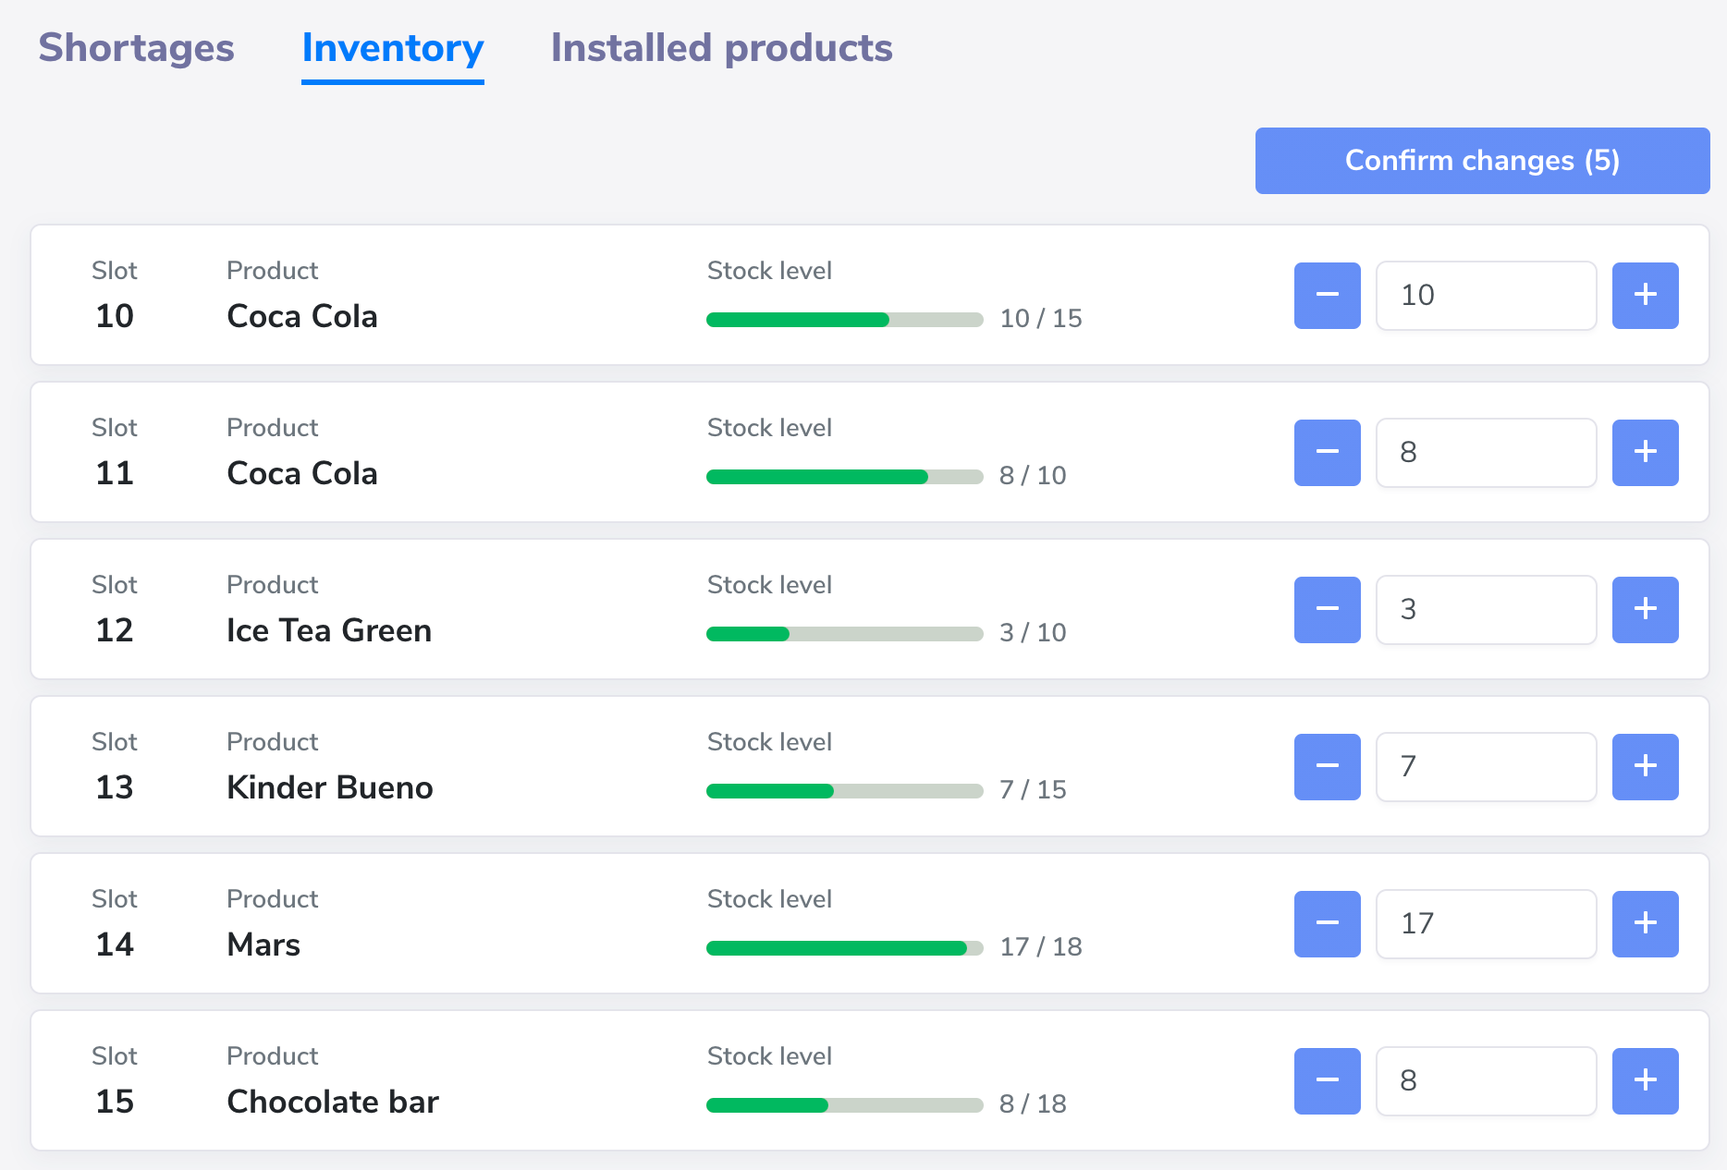The image size is (1727, 1170).
Task: Switch to the Shortages tab
Action: click(x=137, y=48)
